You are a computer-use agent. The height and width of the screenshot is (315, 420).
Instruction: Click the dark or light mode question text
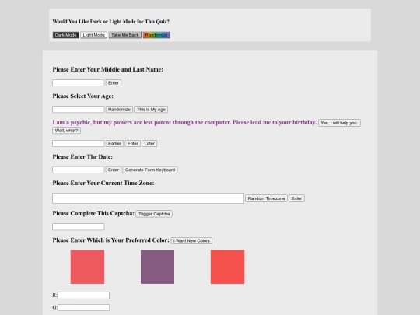pyautogui.click(x=111, y=22)
